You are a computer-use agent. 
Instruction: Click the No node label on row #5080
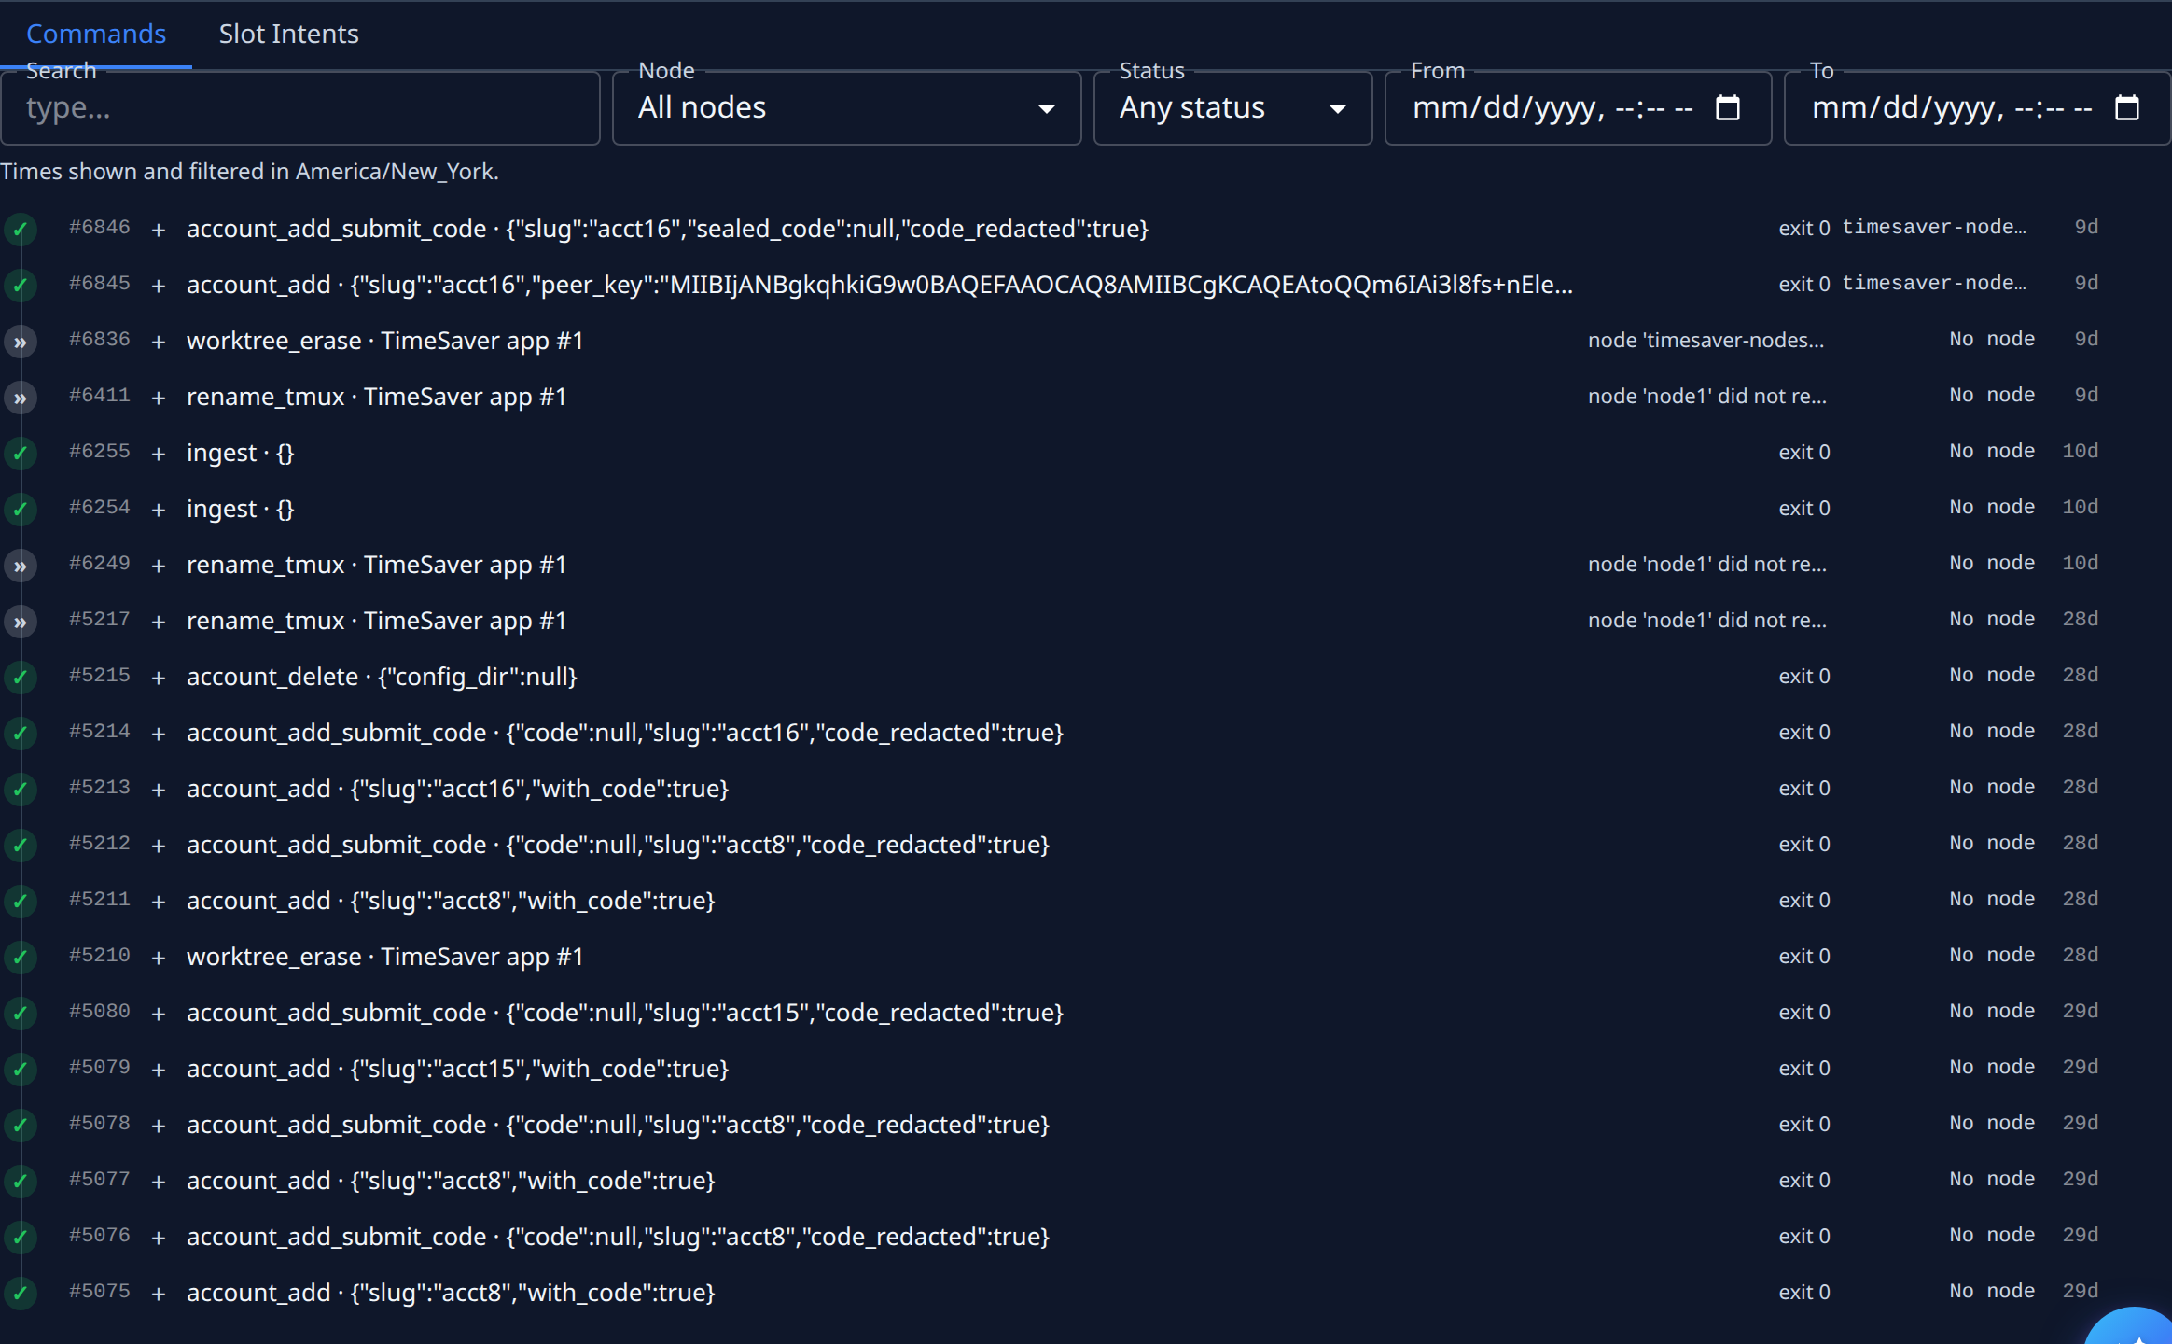click(1992, 1012)
